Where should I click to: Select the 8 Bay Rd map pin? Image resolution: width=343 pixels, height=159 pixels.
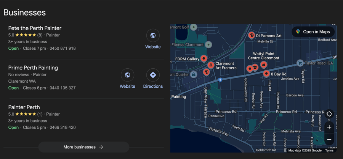(x=266, y=74)
